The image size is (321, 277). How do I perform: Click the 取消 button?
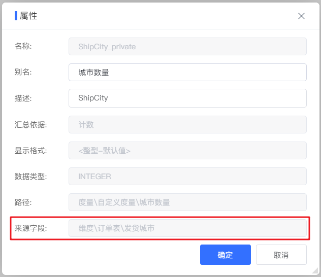tap(281, 255)
